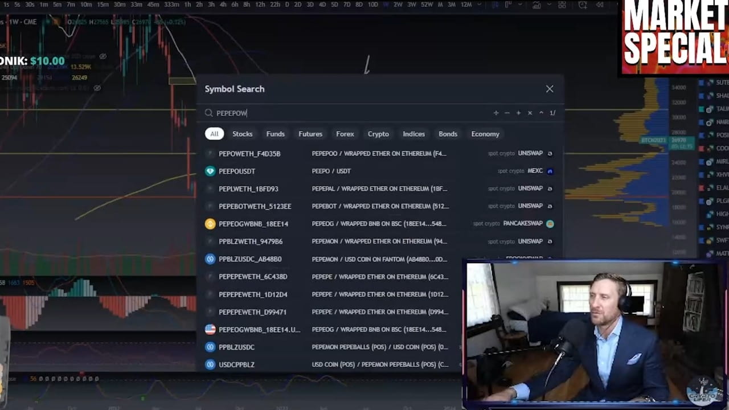Select the Stocks filter pill

click(x=243, y=134)
